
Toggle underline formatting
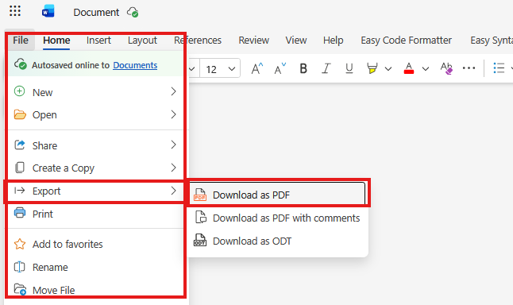coord(349,68)
